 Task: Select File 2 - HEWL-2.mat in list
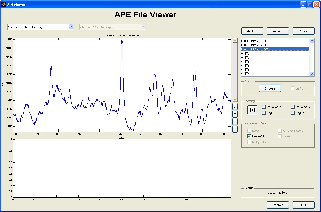pyautogui.click(x=275, y=45)
